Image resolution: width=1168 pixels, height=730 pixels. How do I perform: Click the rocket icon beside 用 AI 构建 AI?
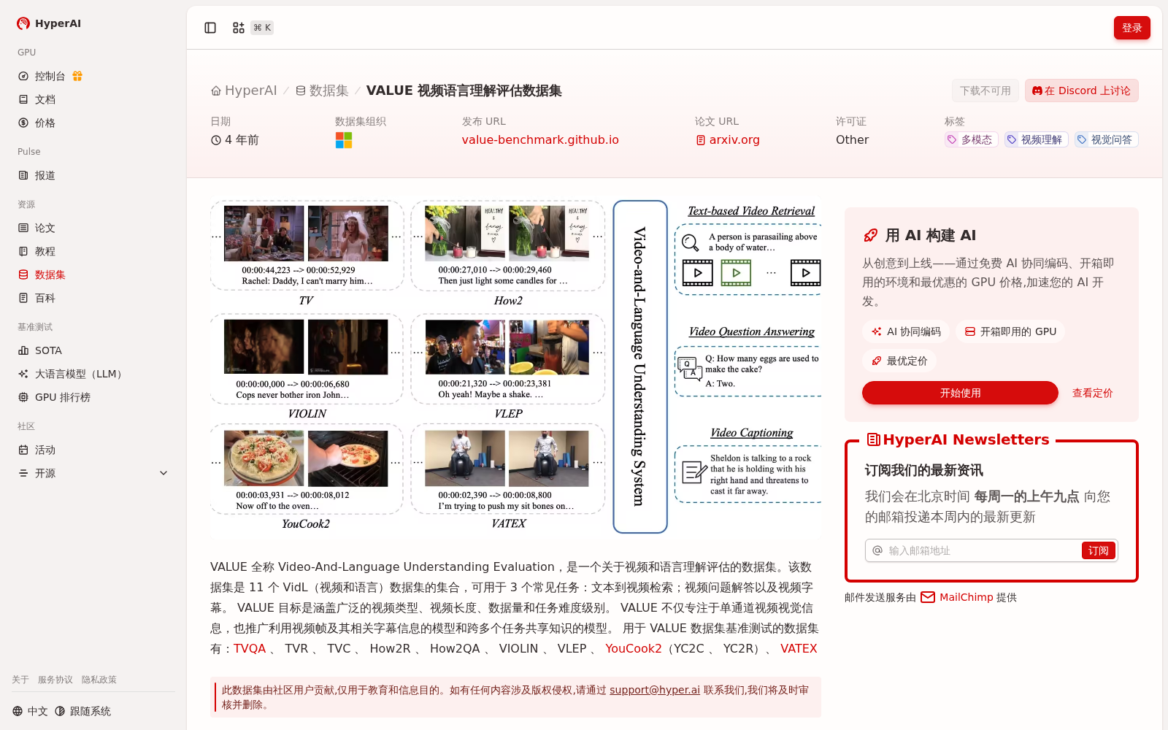click(871, 235)
